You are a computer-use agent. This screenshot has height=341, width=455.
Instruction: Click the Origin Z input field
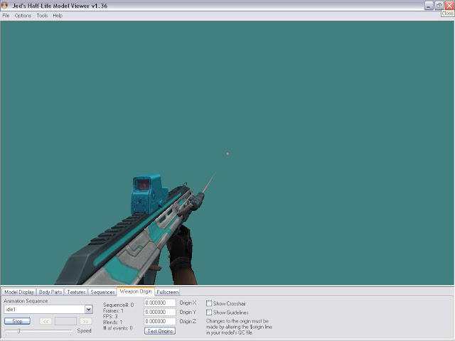[x=159, y=321]
